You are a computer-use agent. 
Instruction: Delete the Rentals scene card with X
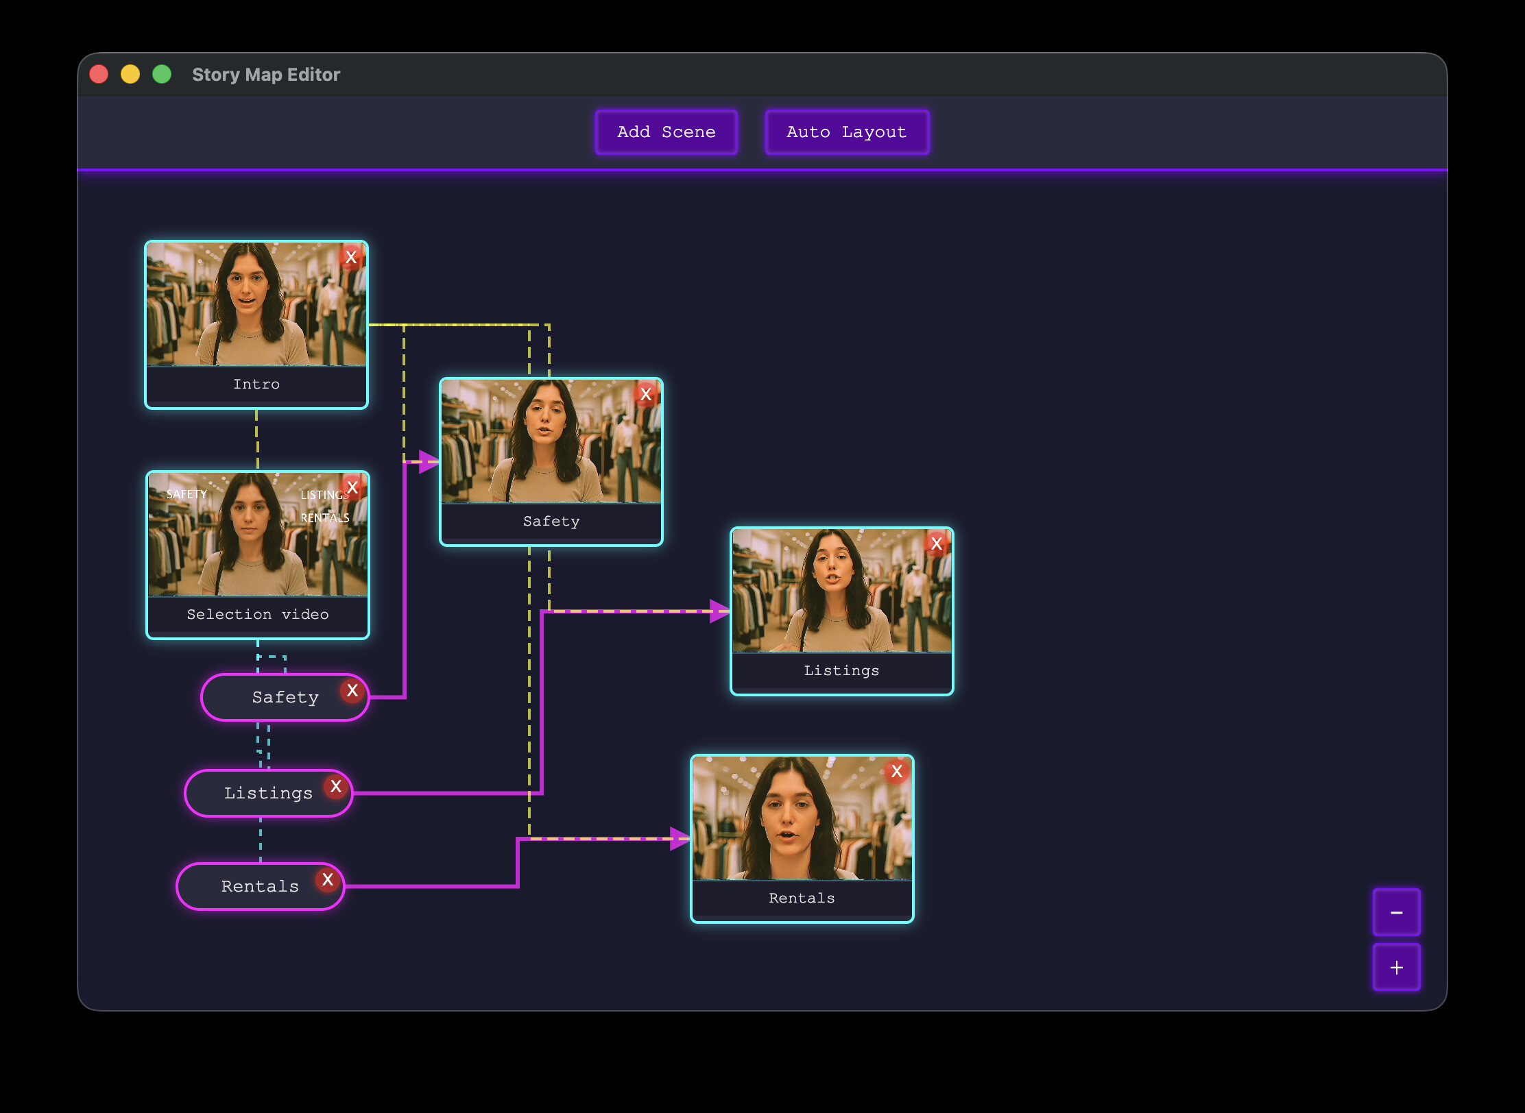tap(897, 772)
